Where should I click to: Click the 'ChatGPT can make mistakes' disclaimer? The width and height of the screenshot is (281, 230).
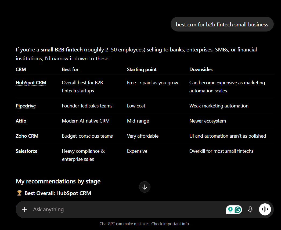(x=145, y=224)
